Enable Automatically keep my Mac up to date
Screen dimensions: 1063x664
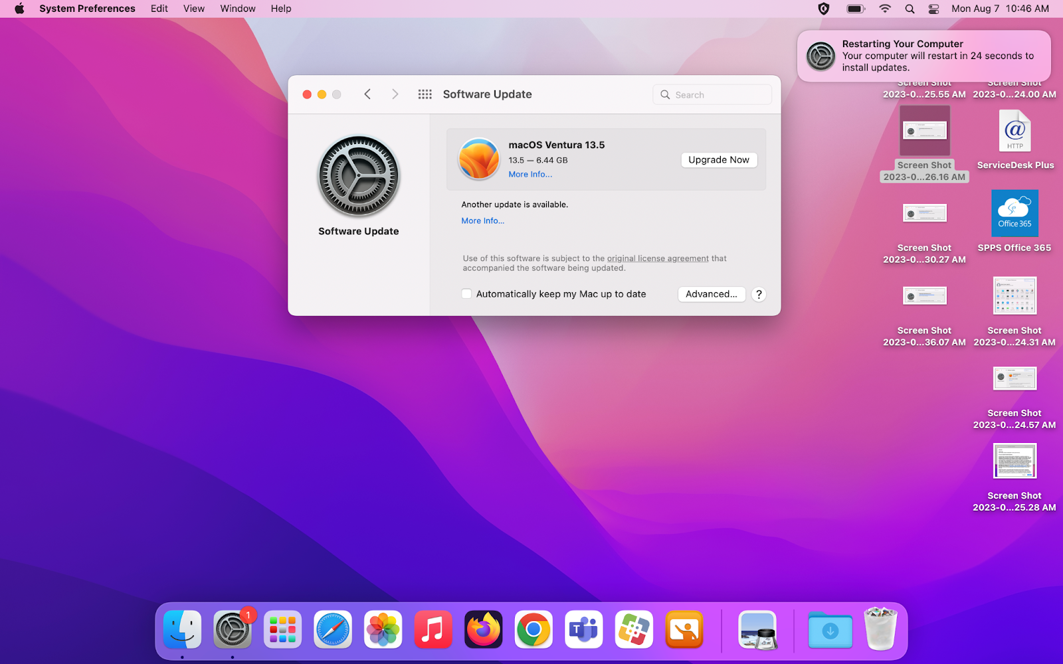pos(466,294)
